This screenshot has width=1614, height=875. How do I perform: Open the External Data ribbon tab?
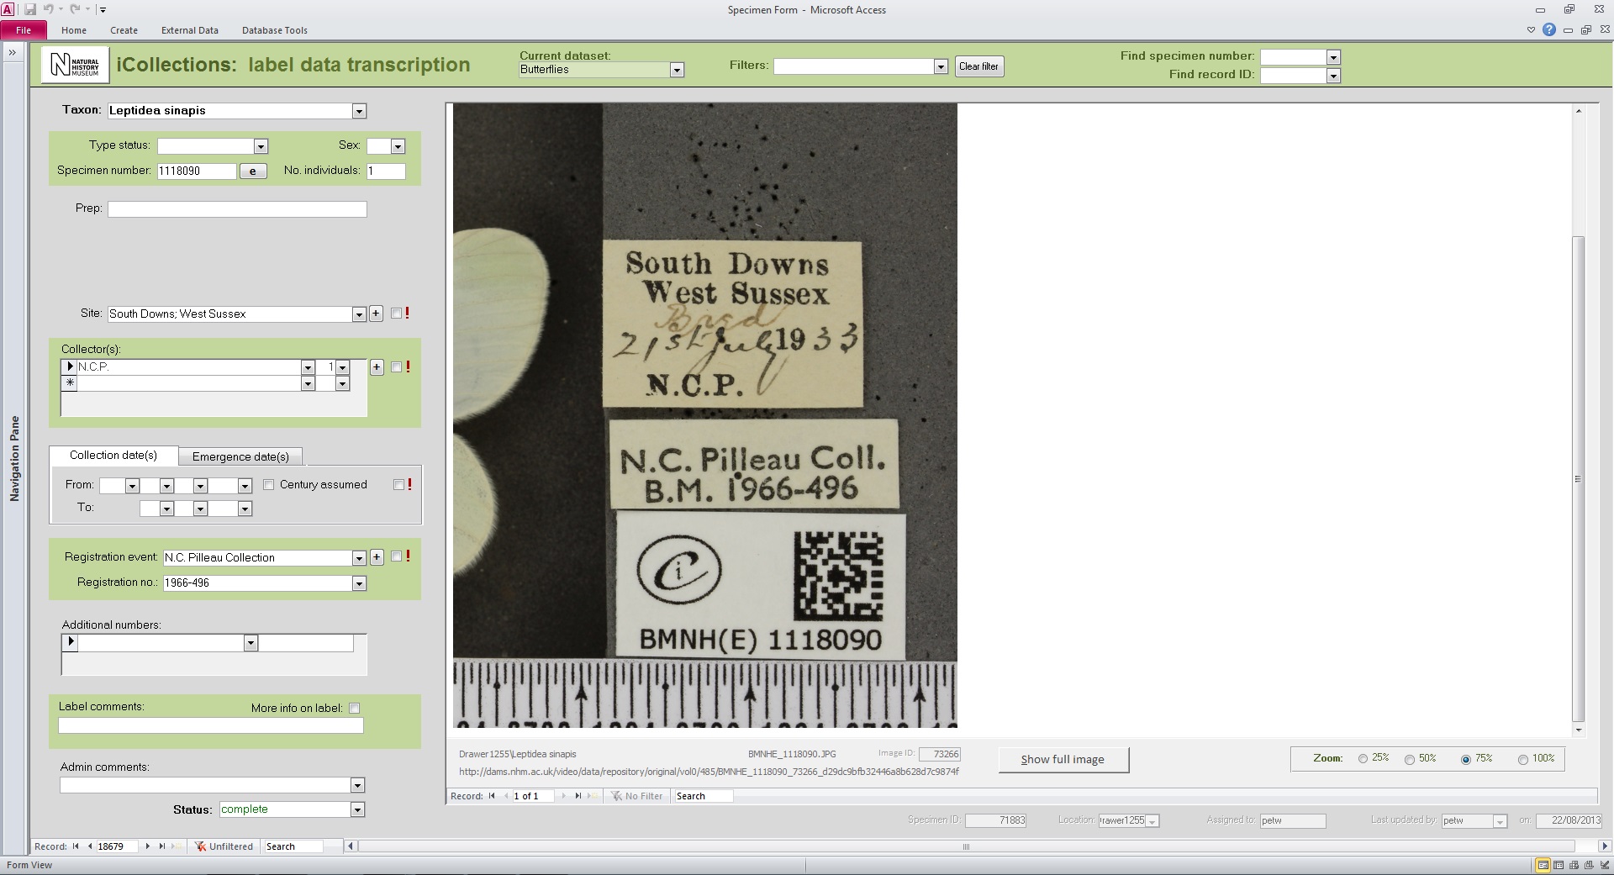[x=190, y=30]
